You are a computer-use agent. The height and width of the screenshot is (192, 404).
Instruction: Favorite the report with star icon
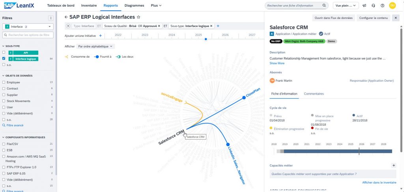(x=138, y=17)
